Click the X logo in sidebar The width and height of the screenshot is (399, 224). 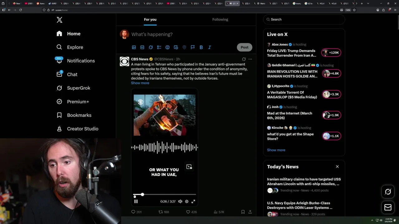pos(60,20)
